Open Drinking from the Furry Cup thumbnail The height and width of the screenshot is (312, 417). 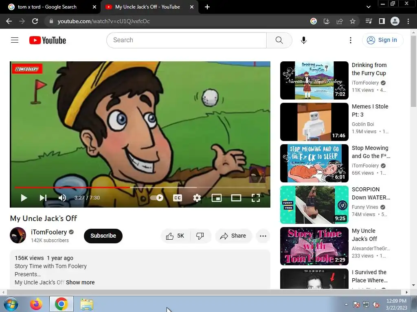314,80
